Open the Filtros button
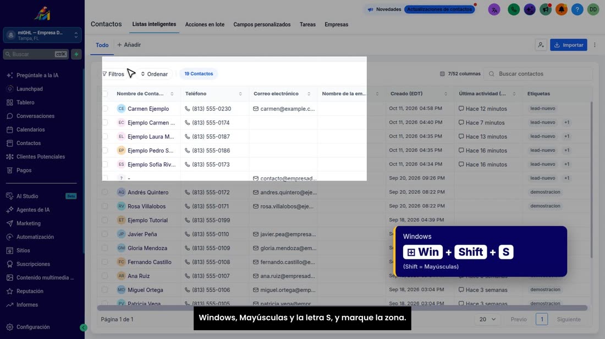The height and width of the screenshot is (339, 605). click(113, 74)
